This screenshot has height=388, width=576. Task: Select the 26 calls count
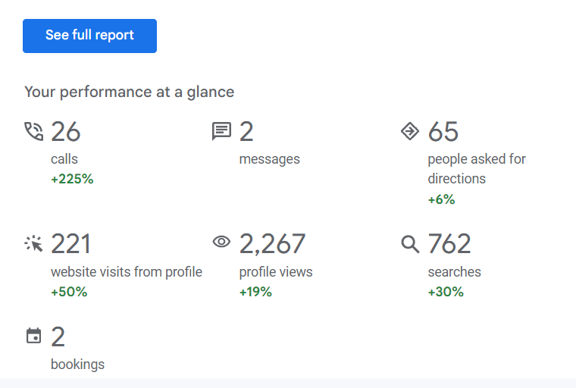66,132
